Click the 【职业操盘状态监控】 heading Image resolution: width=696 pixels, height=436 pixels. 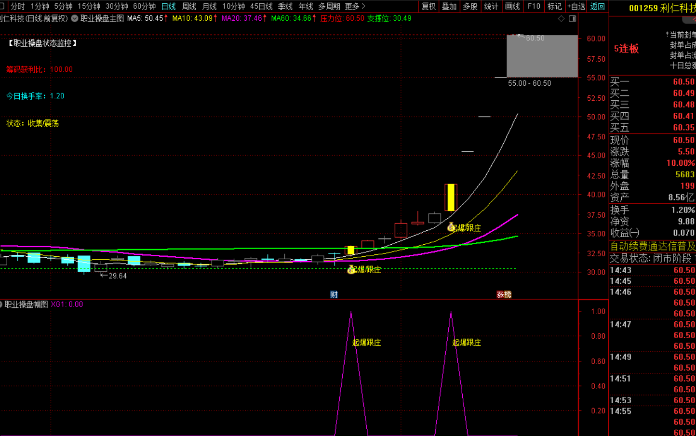click(43, 43)
